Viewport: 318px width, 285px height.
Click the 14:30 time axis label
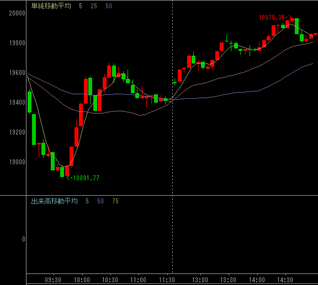(x=285, y=280)
